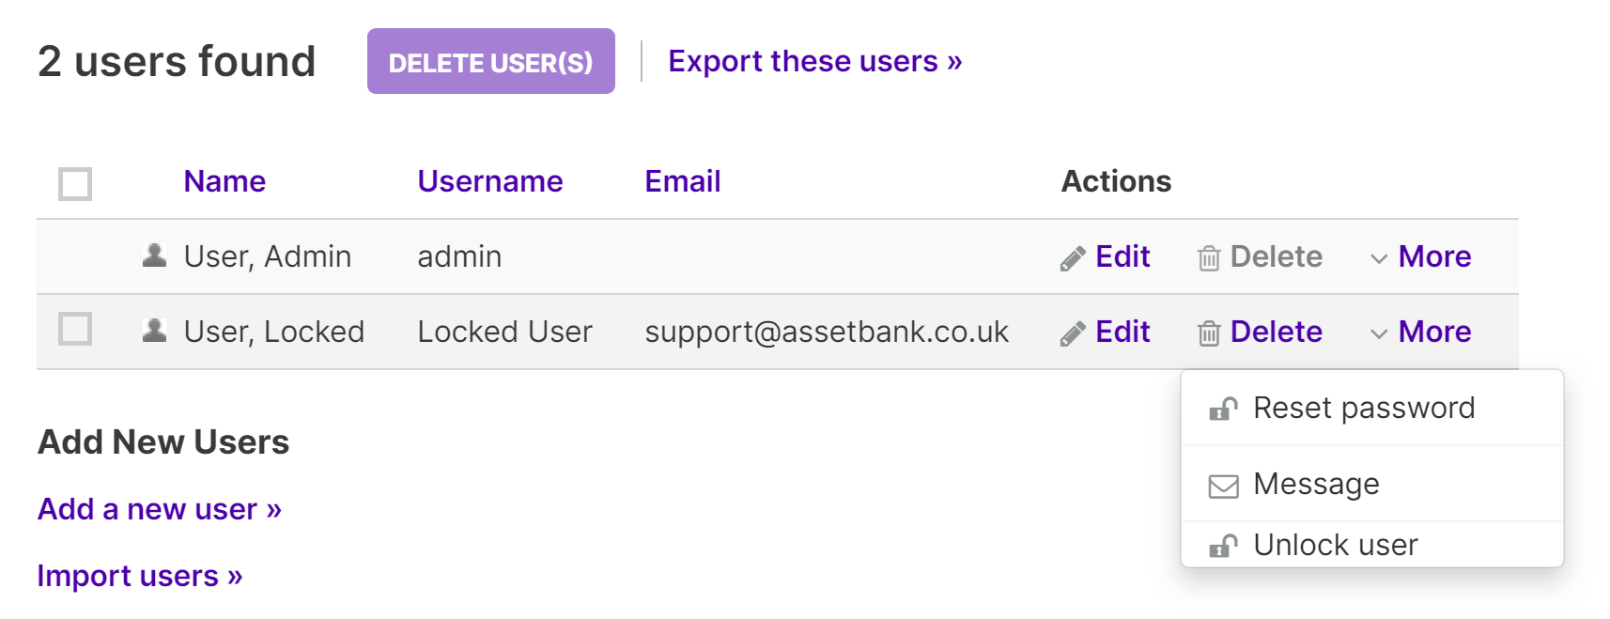Click the envelope icon next to Message
1610x619 pixels.
(1223, 486)
